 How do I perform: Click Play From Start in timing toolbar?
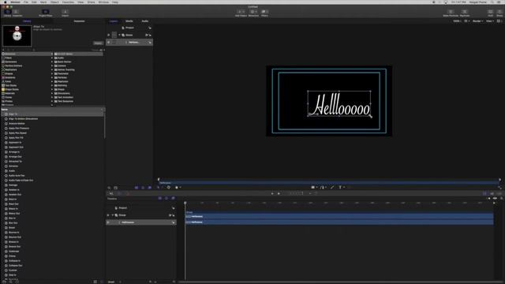[272, 193]
